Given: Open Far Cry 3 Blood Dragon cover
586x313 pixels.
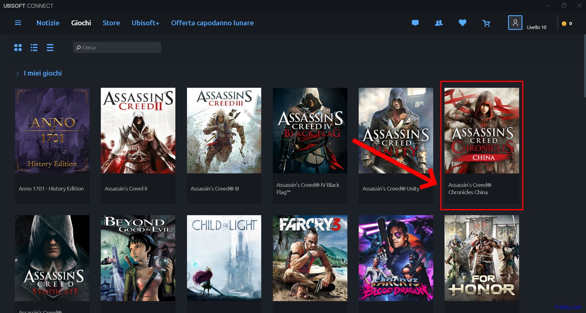Looking at the screenshot, I should pos(396,258).
